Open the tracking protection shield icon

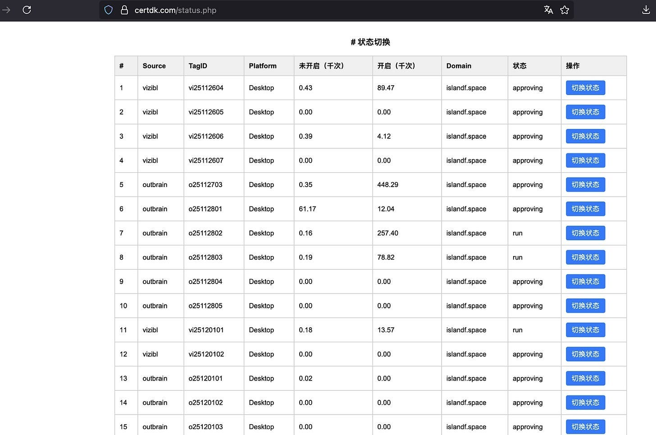[109, 10]
